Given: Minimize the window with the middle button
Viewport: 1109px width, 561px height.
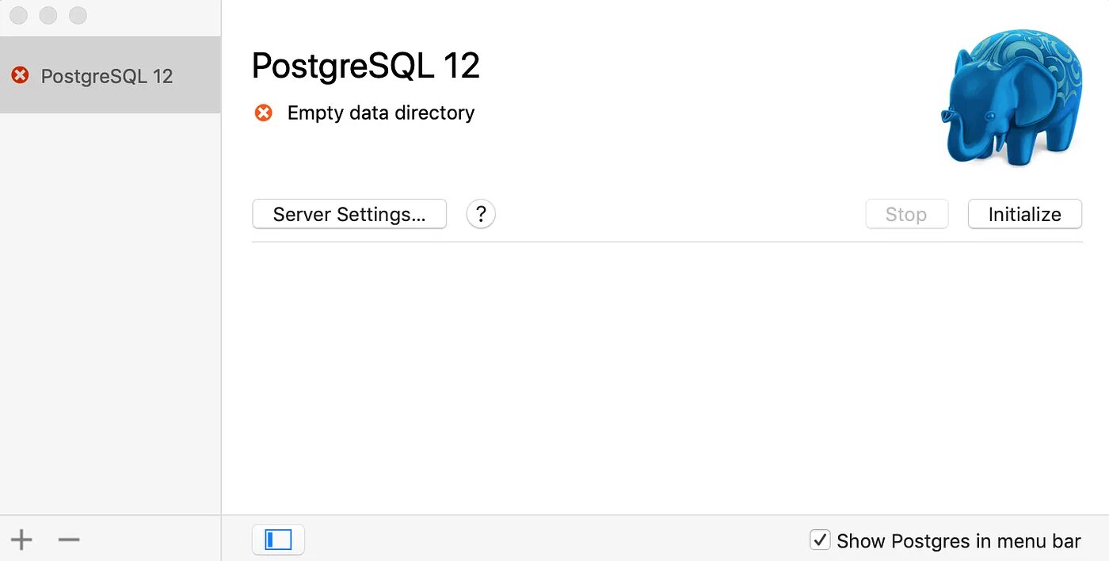Looking at the screenshot, I should point(48,16).
